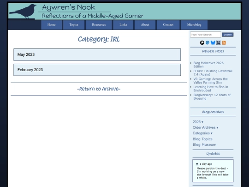Open Blogiversary: 12 Years of Blogging post

click(212, 97)
